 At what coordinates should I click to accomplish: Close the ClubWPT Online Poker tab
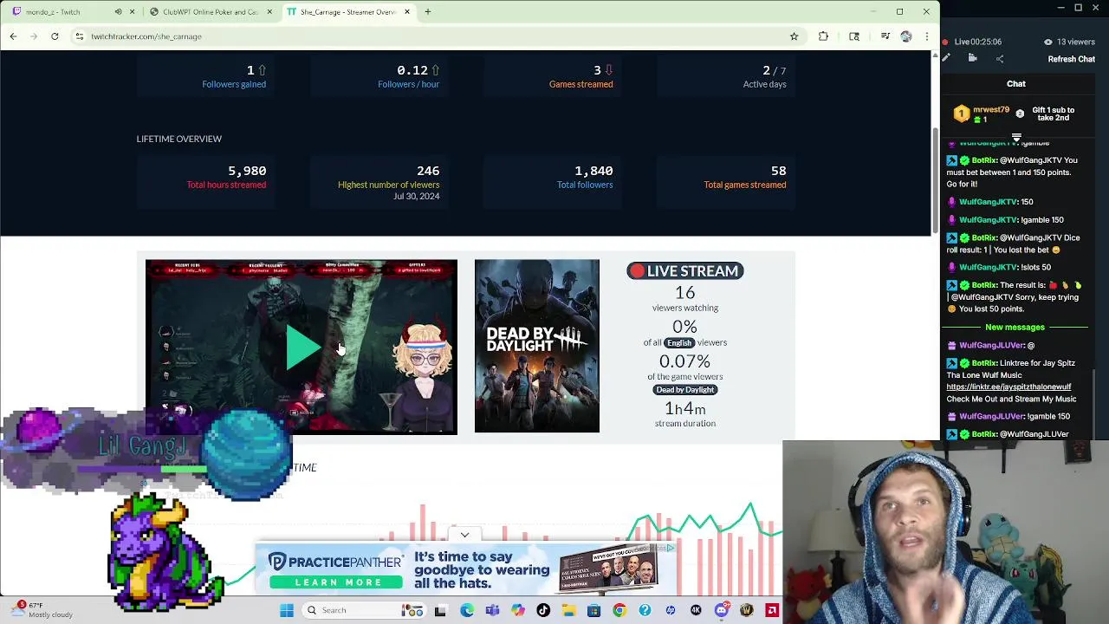[x=269, y=12]
